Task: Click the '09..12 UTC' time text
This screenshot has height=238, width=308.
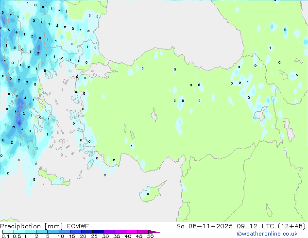Action: click(x=256, y=226)
